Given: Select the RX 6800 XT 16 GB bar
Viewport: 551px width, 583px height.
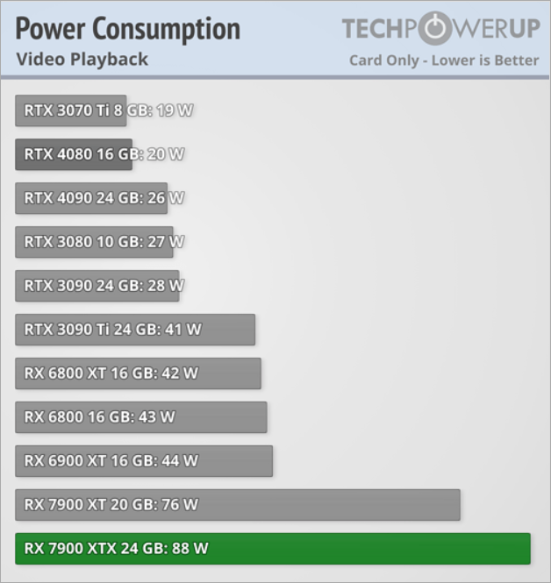Looking at the screenshot, I should [x=138, y=373].
